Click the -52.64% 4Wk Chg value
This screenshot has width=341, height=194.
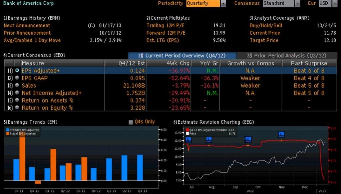(x=179, y=78)
